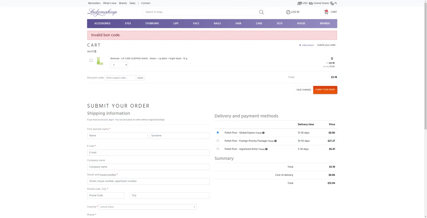Focus the Name field
Screen dimensions: 427x218
117,136
